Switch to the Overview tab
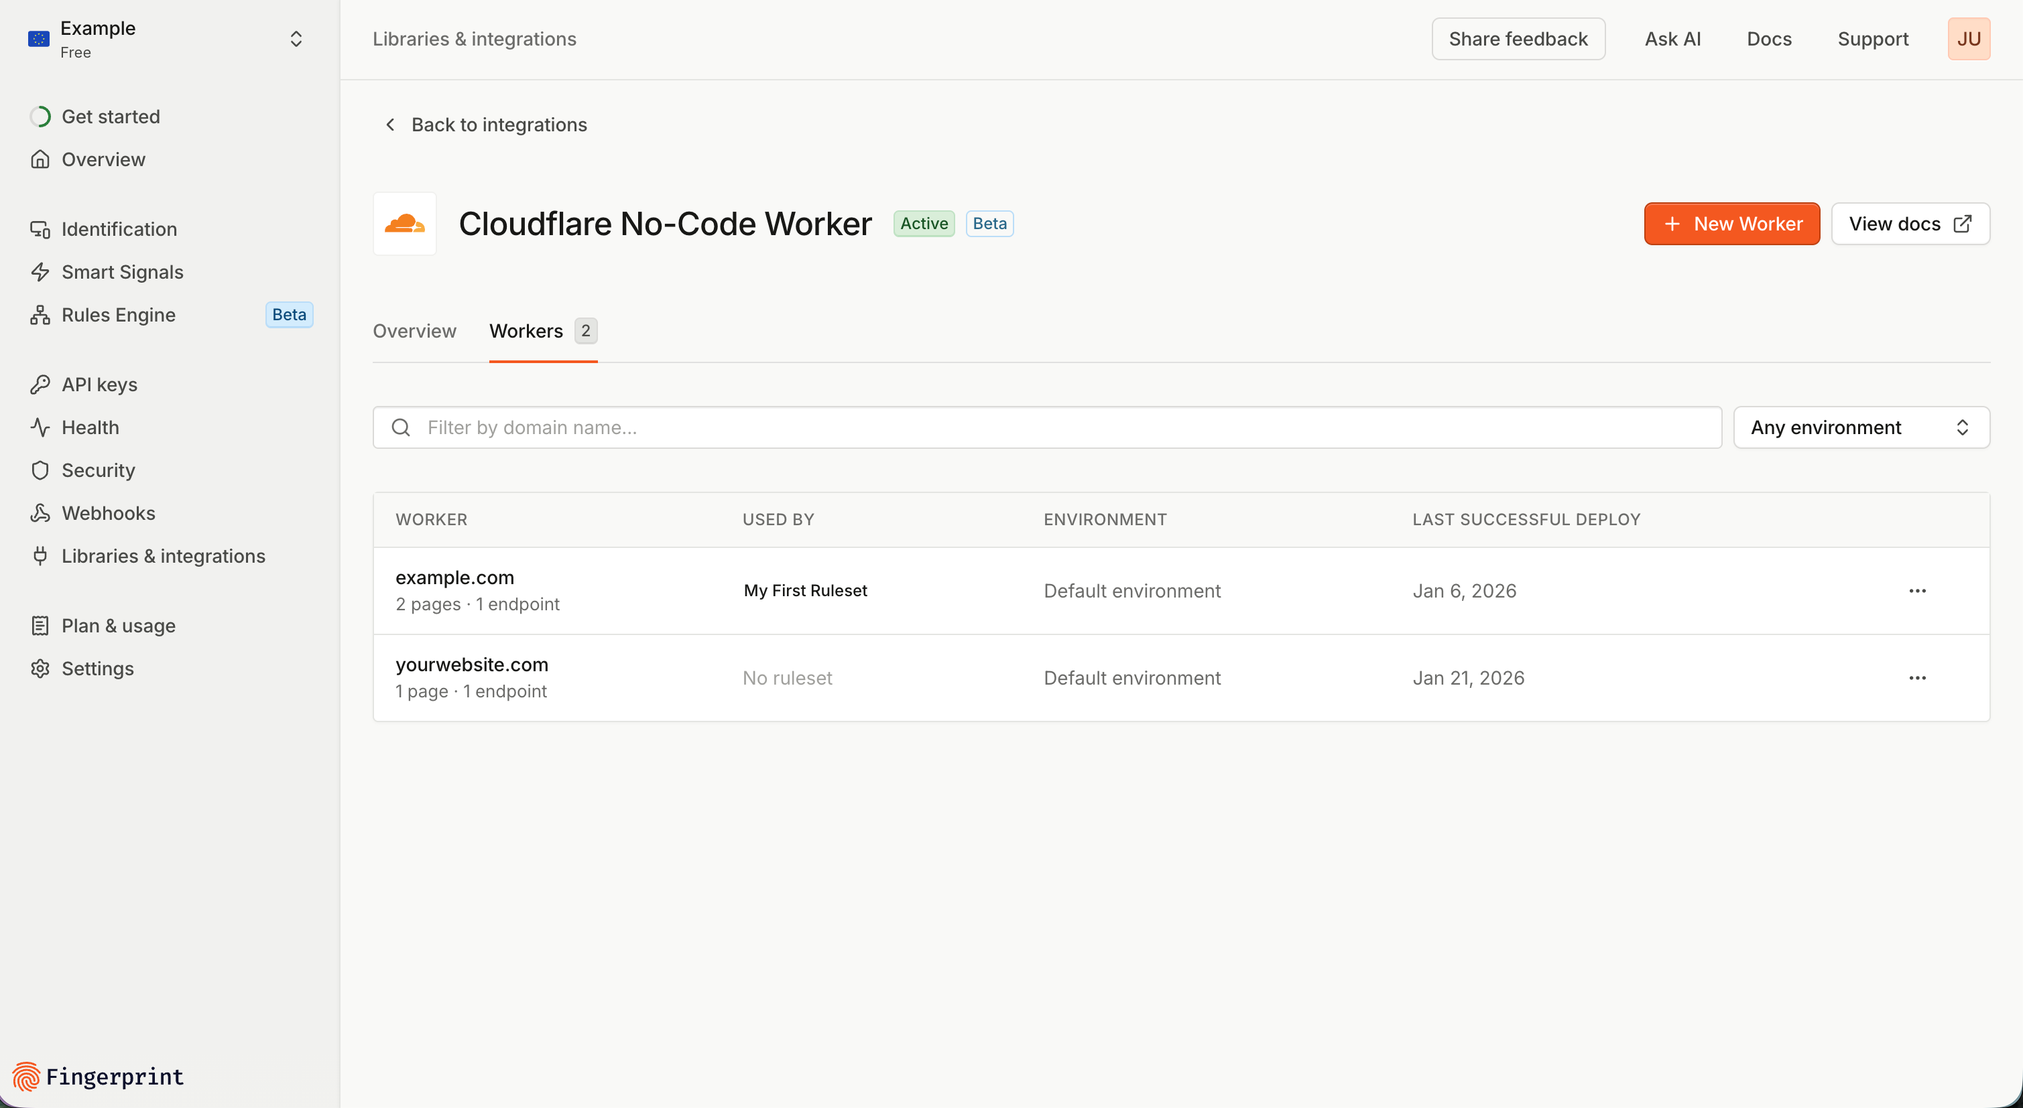2023x1108 pixels. click(x=414, y=331)
